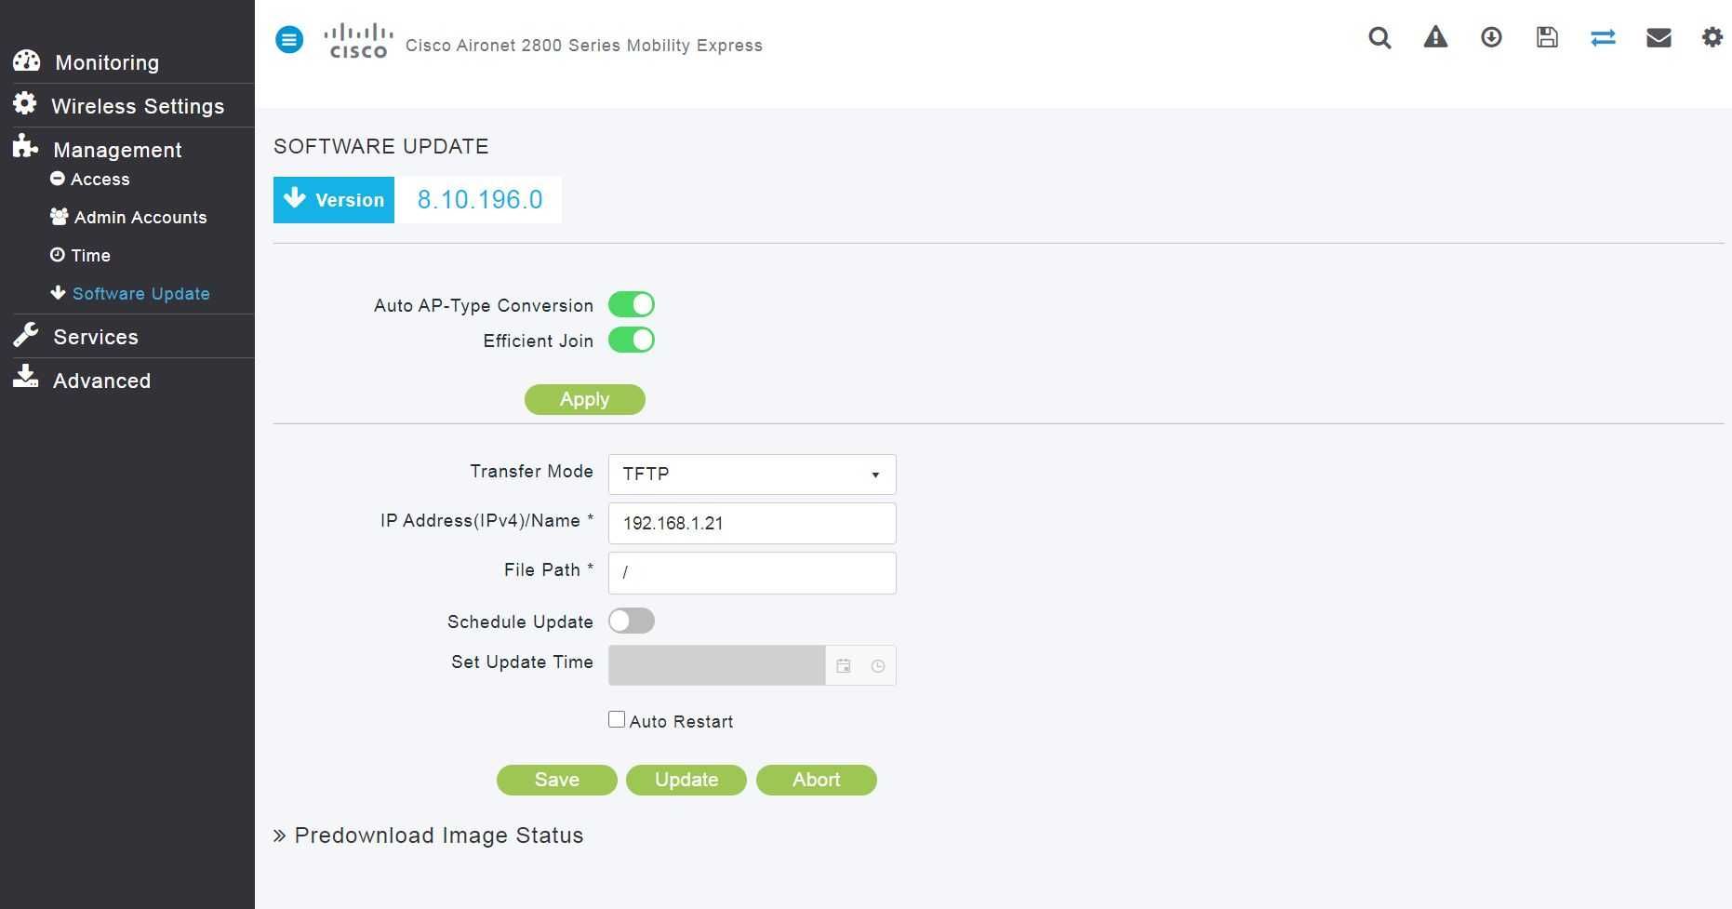
Task: Toggle the blue hamburger menu icon
Action: pos(289,39)
